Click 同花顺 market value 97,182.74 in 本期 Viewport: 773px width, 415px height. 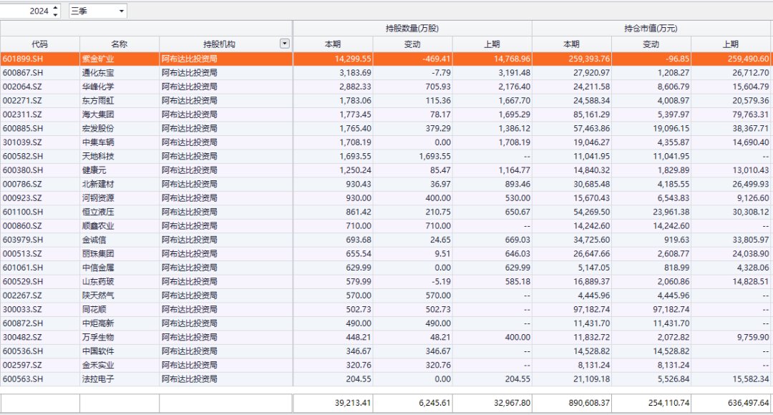coord(592,309)
